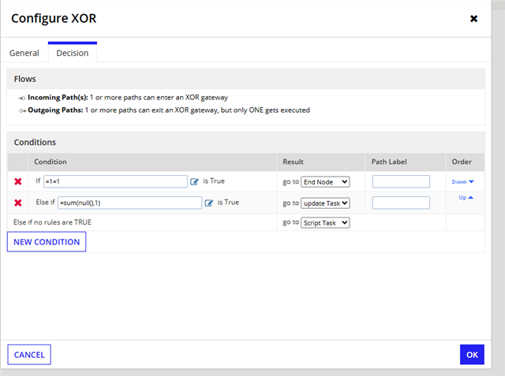Switch to the General tab

coord(24,53)
